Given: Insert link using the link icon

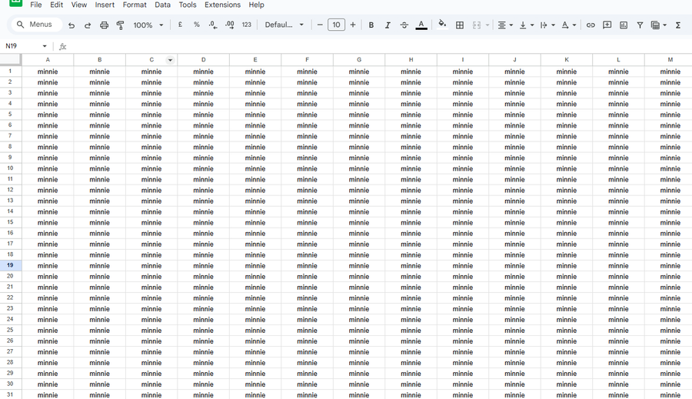Looking at the screenshot, I should tap(591, 25).
